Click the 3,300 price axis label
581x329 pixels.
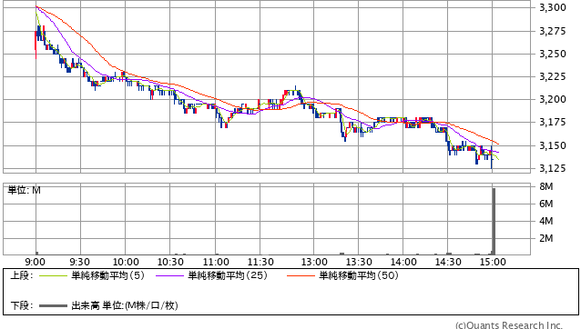(553, 8)
